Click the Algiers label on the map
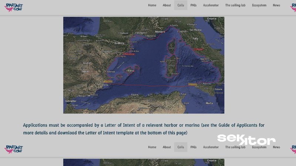 [x=135, y=95]
